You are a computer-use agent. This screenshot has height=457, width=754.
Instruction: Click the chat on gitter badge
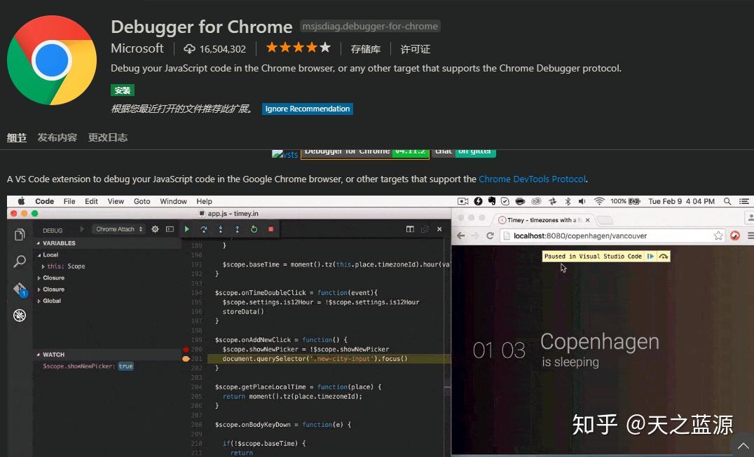464,153
